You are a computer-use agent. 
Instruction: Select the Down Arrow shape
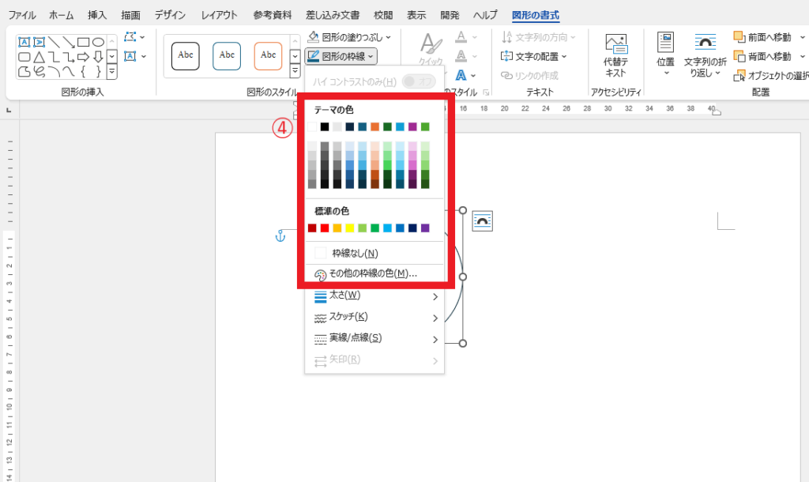[98, 57]
